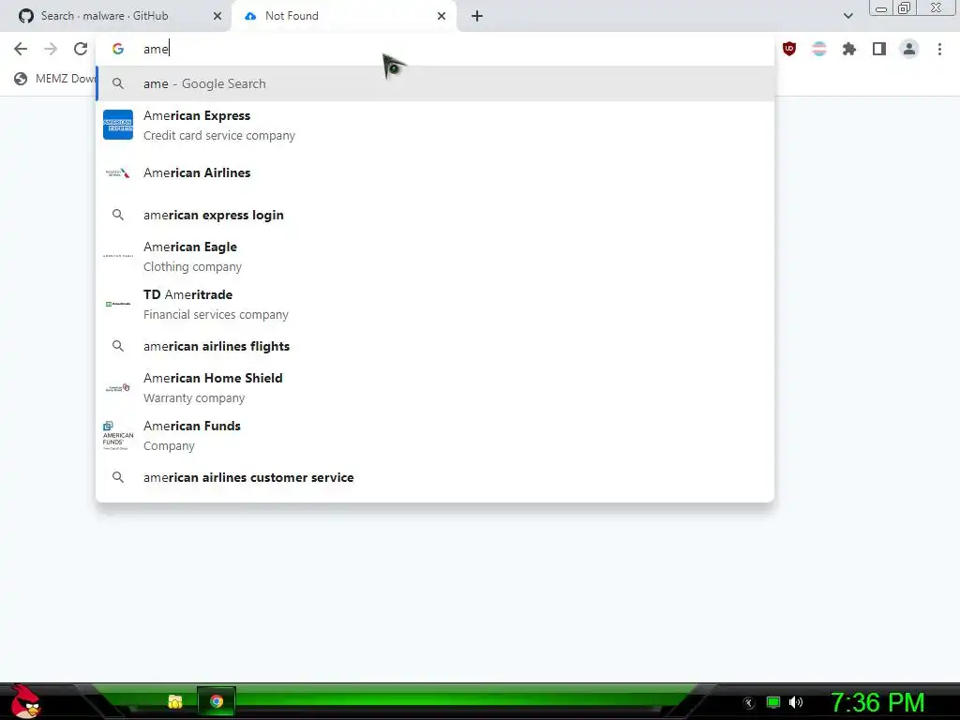The width and height of the screenshot is (960, 720).
Task: Click the address bar containing "ame"
Action: point(435,49)
